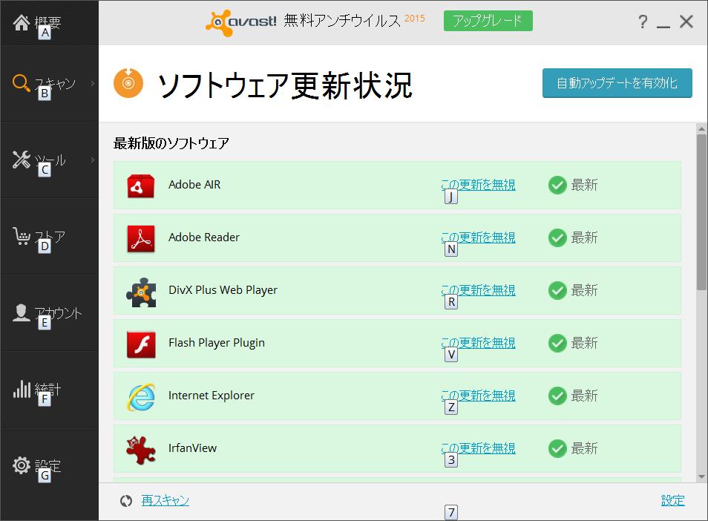Click the orange software updater icon
708x521 pixels.
point(128,83)
